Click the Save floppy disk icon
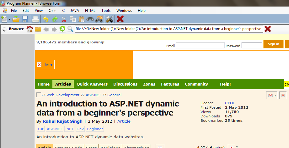 [25, 19]
